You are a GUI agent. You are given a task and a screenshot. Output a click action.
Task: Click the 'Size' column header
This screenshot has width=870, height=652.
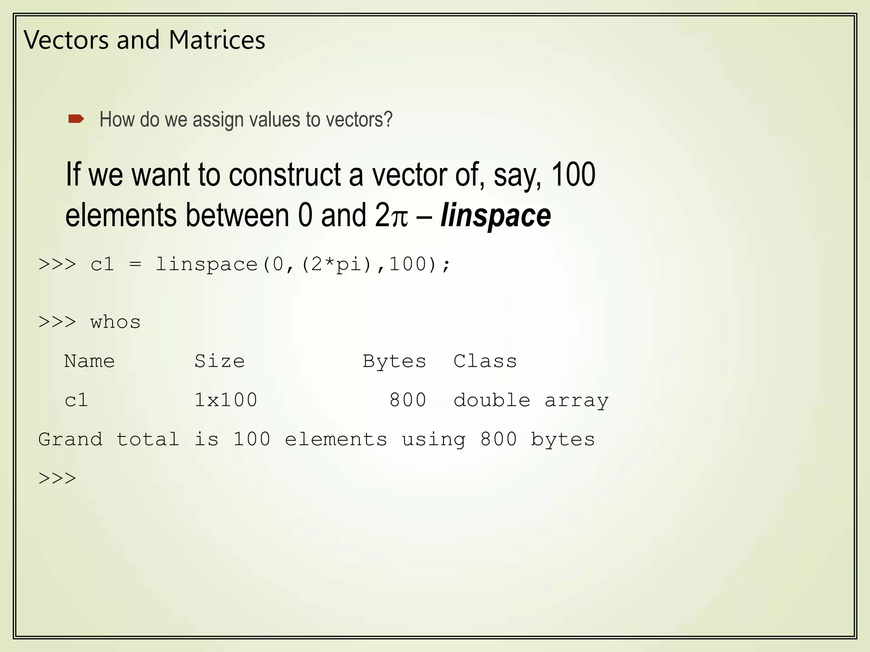tap(220, 361)
